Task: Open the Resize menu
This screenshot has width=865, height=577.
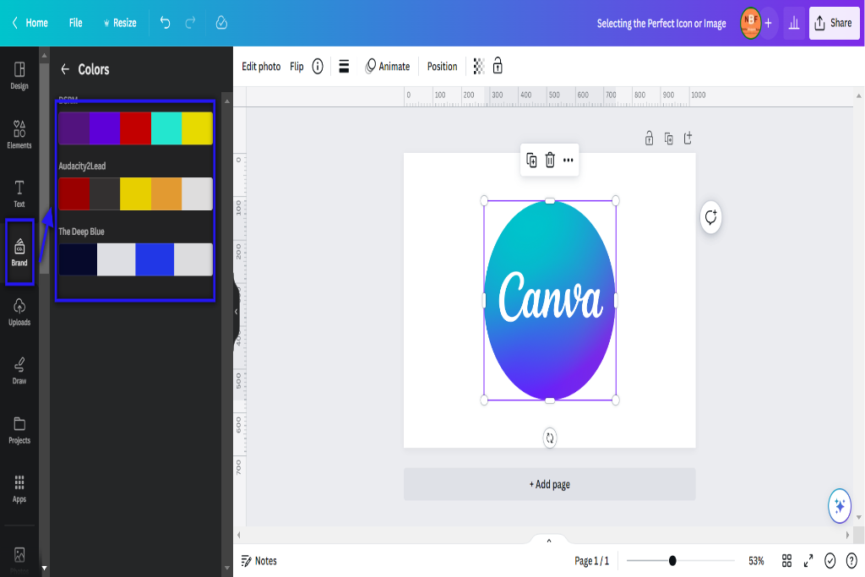Action: (x=120, y=23)
